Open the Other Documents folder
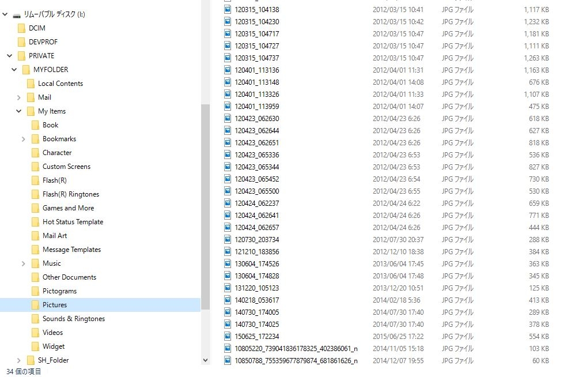The image size is (567, 377). pos(69,277)
